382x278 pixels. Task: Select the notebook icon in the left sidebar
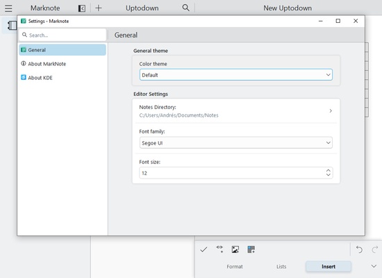[x=12, y=25]
